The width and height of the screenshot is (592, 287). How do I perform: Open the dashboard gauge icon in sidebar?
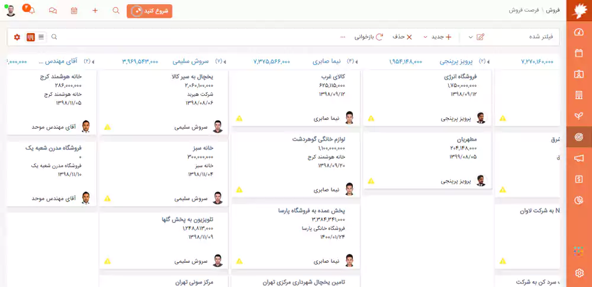(x=579, y=32)
